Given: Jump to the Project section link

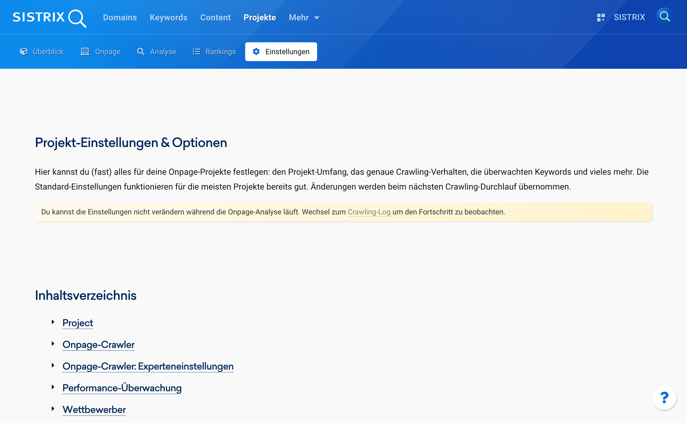Looking at the screenshot, I should (x=78, y=323).
